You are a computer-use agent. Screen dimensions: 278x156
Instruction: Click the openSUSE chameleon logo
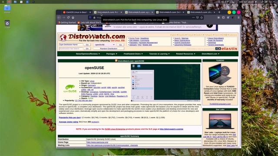70,88
